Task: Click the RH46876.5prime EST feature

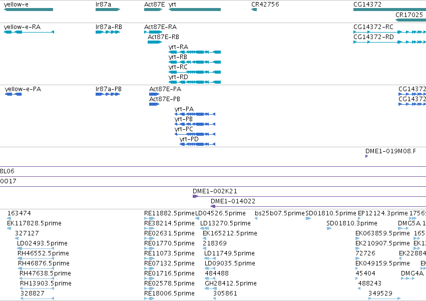Action: click(36, 268)
